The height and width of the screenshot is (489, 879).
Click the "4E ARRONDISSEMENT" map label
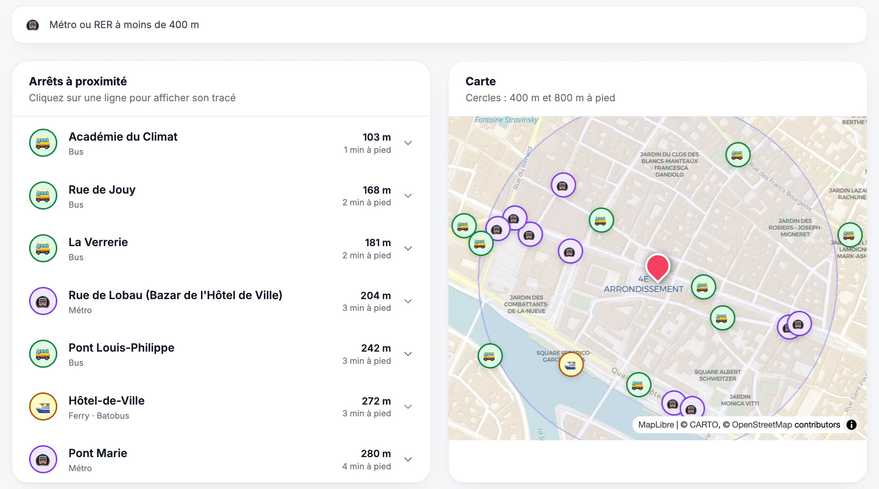pyautogui.click(x=643, y=284)
